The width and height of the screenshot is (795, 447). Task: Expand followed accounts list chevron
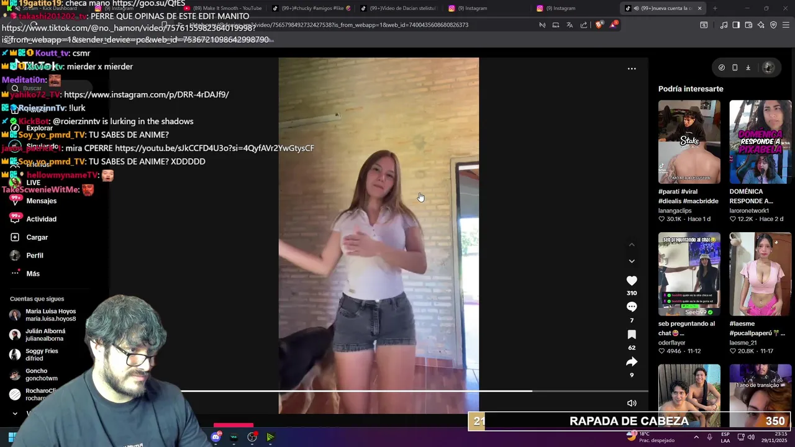[x=15, y=413]
